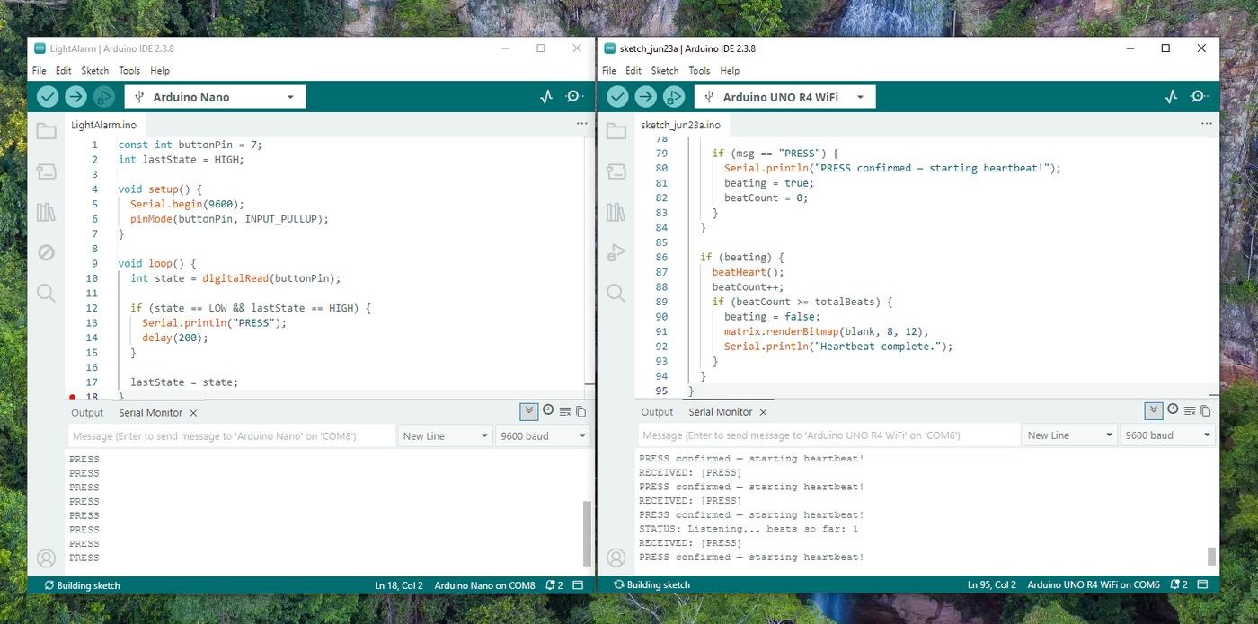The image size is (1258, 624).
Task: Toggle breakpoint dot at line 18
Action: click(x=73, y=396)
